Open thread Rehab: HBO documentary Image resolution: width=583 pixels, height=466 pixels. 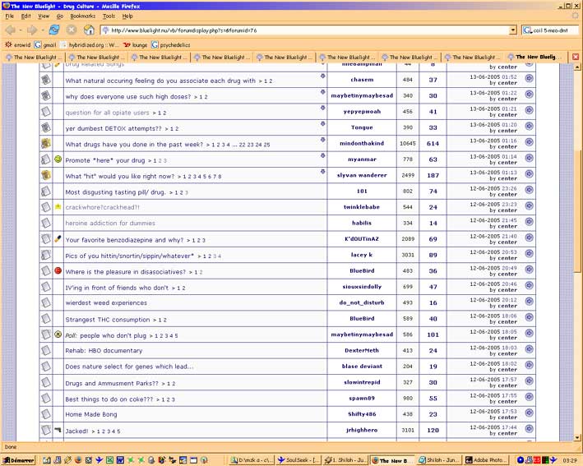coord(104,350)
